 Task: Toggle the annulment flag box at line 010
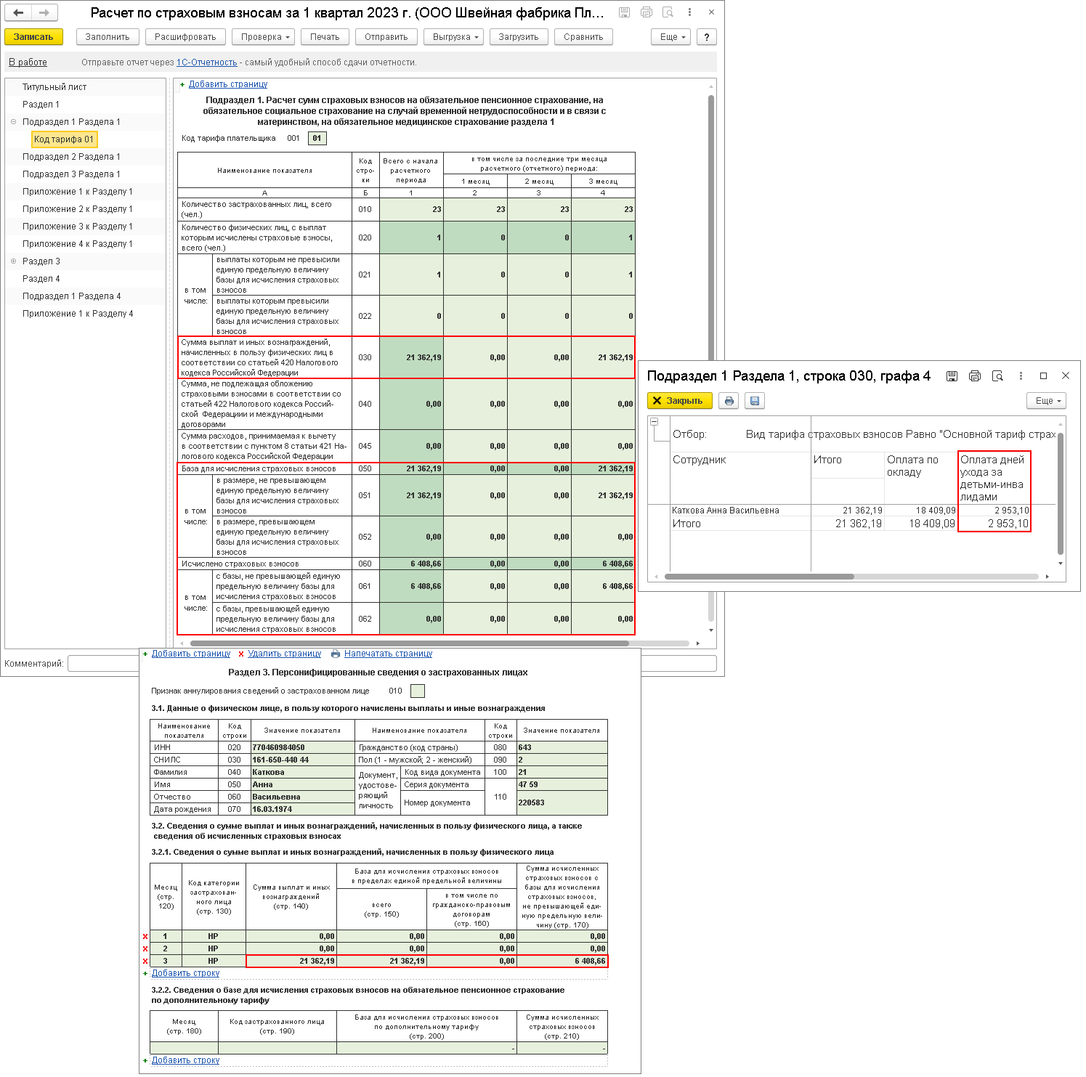coord(418,691)
